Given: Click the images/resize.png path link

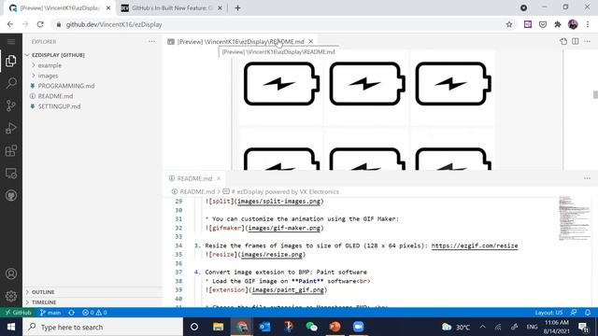Looking at the screenshot, I should click(x=272, y=255).
